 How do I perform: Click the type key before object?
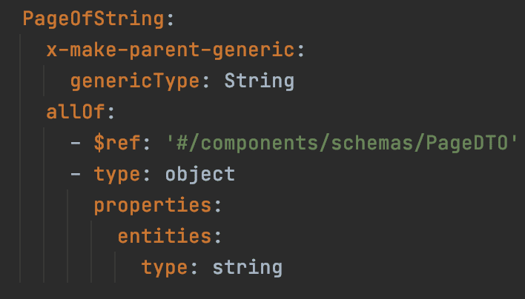point(117,174)
